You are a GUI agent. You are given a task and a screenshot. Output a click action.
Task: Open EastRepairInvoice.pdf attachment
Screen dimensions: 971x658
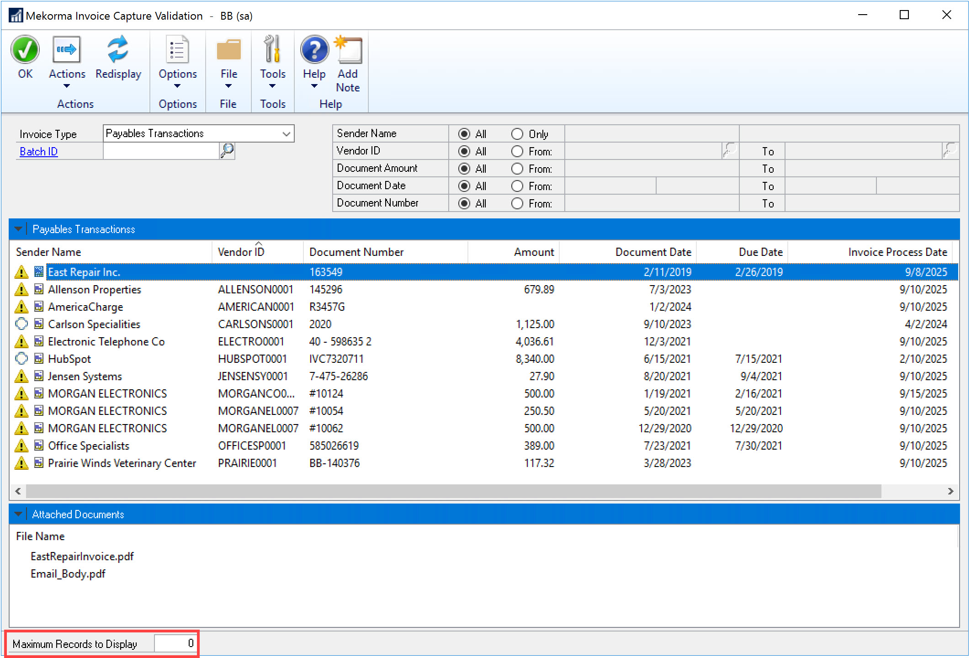click(x=82, y=556)
